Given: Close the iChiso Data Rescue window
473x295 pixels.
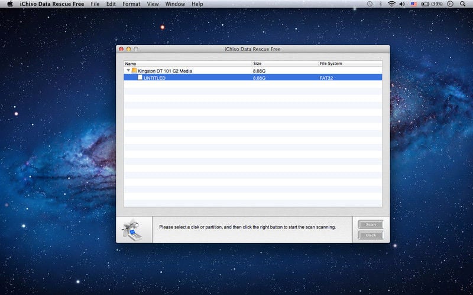Looking at the screenshot, I should [121, 49].
